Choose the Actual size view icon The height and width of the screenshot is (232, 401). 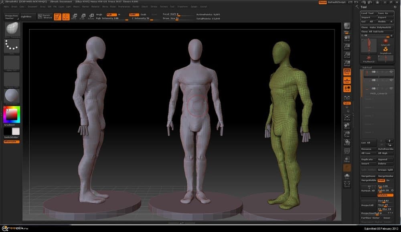[347, 55]
